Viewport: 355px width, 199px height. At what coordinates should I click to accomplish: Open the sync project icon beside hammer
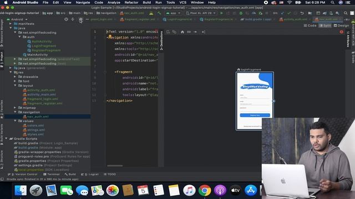click(x=151, y=13)
